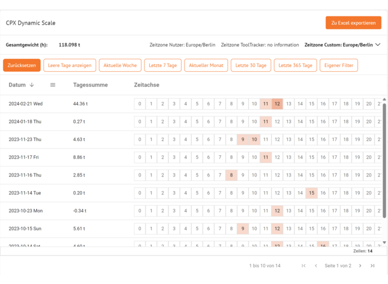Click the table's vertical scrollbar thumb

click(384, 161)
